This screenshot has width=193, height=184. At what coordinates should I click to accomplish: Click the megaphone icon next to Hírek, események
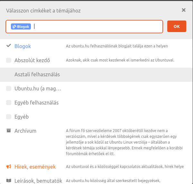(x=9, y=167)
